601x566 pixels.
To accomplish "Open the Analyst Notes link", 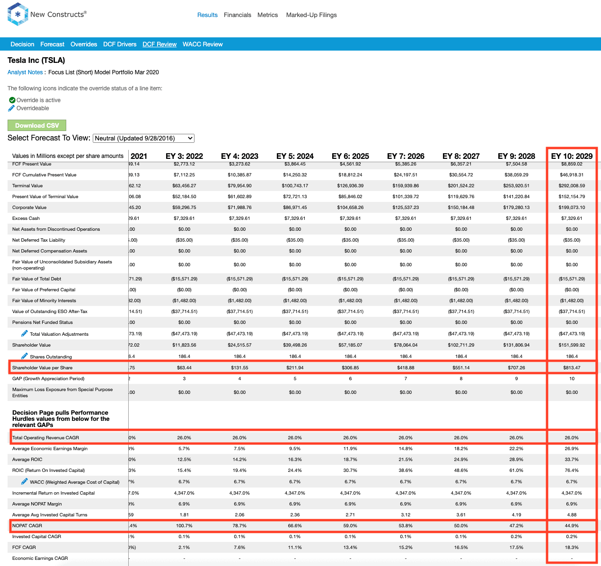I will click(x=25, y=72).
